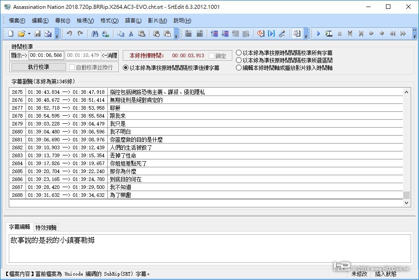The image size is (419, 280).
Task: Select 以本條為準按原時間間隔校準後續字幕 radio
Action: tap(125, 68)
